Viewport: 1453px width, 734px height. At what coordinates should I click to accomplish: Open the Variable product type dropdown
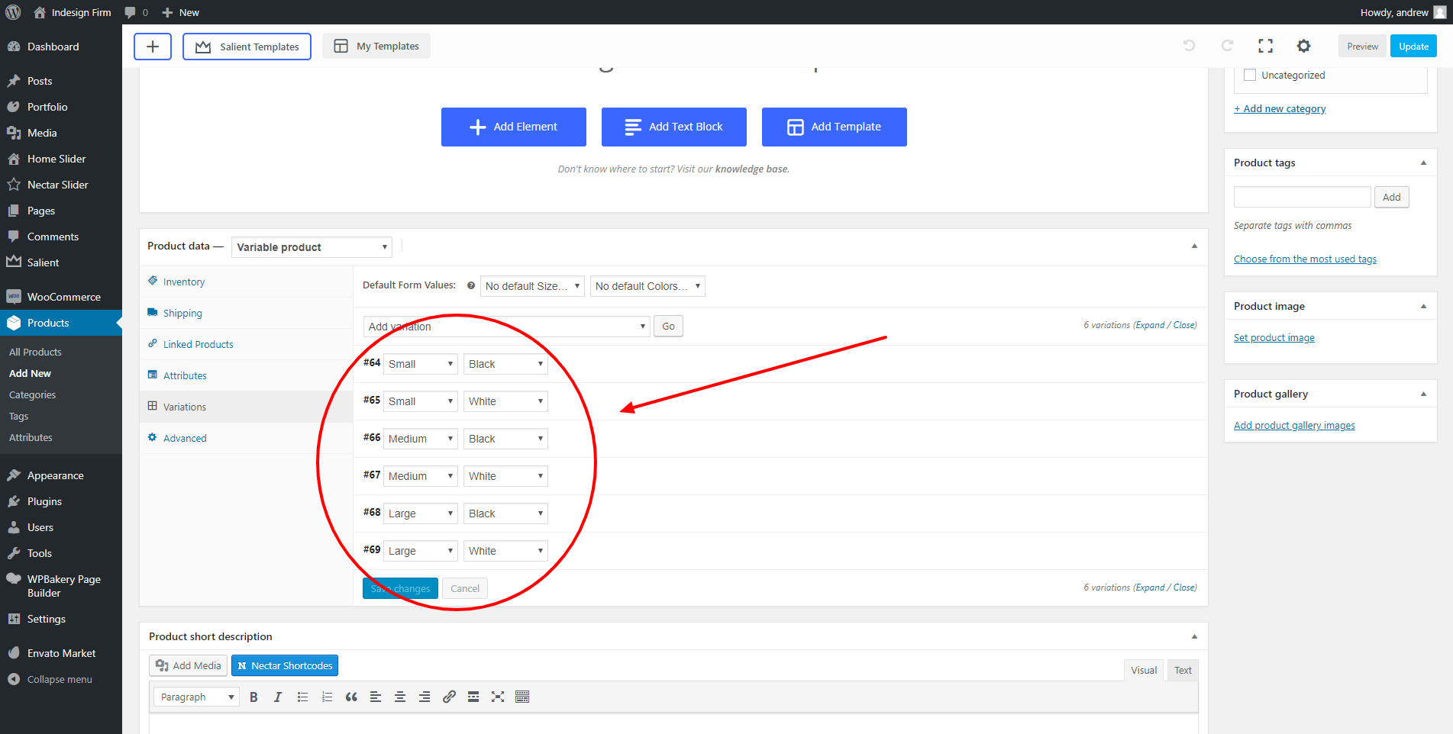312,247
